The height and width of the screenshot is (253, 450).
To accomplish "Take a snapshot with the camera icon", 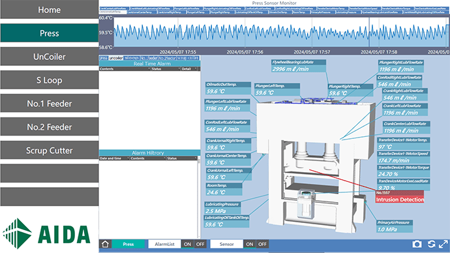I will point(417,244).
